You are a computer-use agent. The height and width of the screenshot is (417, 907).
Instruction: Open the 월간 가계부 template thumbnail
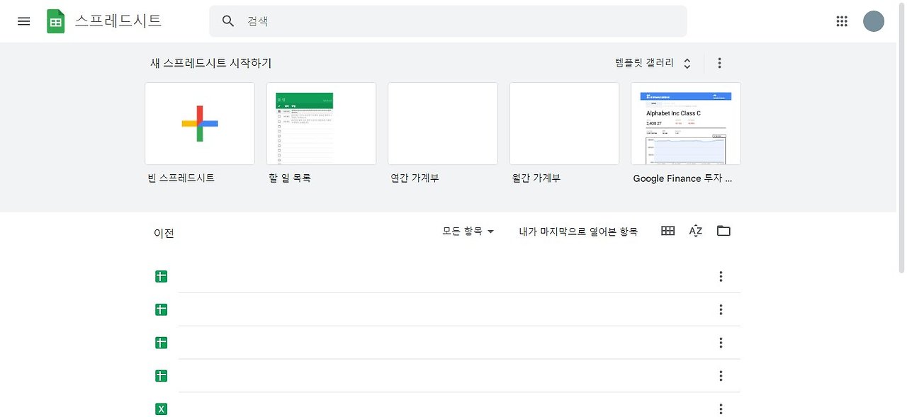tap(564, 124)
